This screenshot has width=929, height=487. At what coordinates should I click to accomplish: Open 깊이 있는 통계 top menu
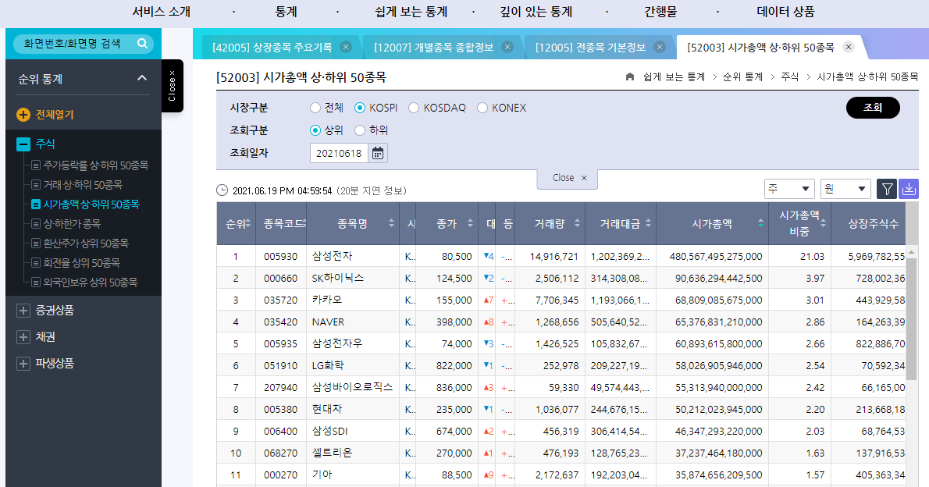pyautogui.click(x=536, y=12)
